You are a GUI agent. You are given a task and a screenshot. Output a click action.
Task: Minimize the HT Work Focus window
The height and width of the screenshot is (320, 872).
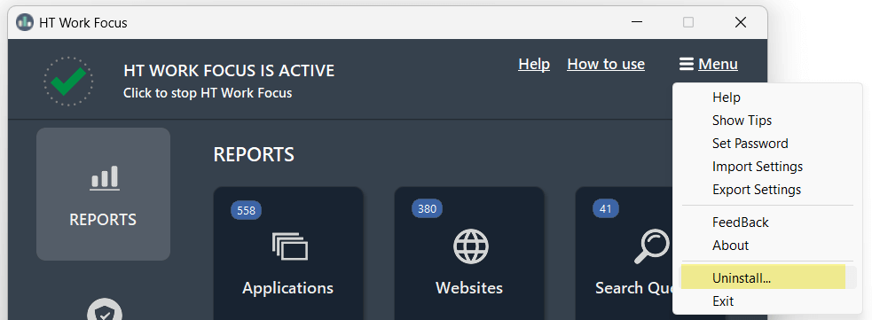(x=637, y=22)
